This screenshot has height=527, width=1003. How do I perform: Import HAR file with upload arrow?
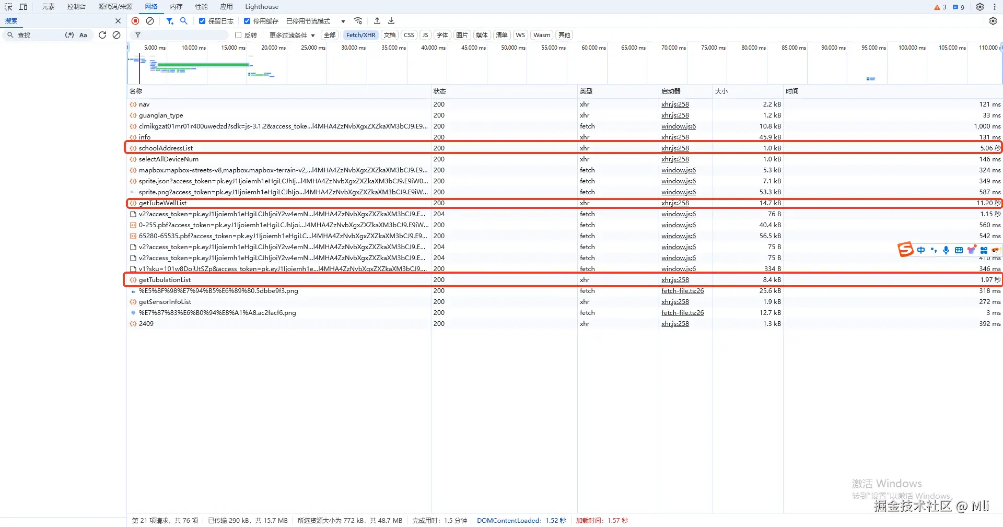point(377,21)
